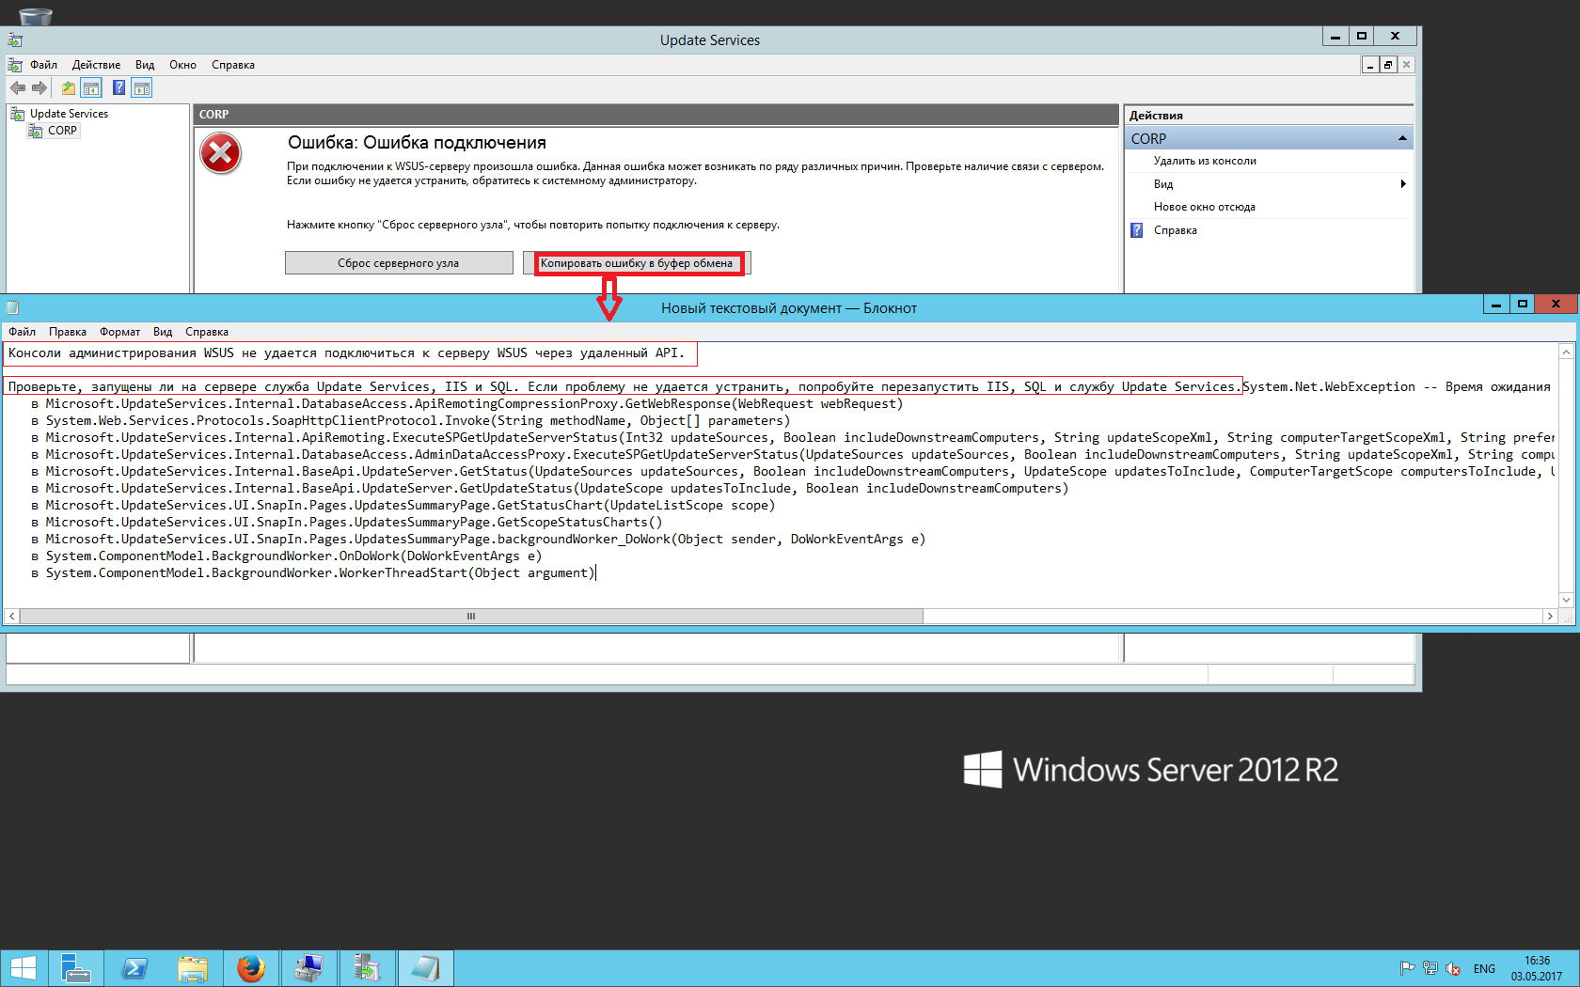Toggle the Show/Hide Console Tree toolbar icon
Viewport: 1580px width, 987px height.
pyautogui.click(x=91, y=88)
